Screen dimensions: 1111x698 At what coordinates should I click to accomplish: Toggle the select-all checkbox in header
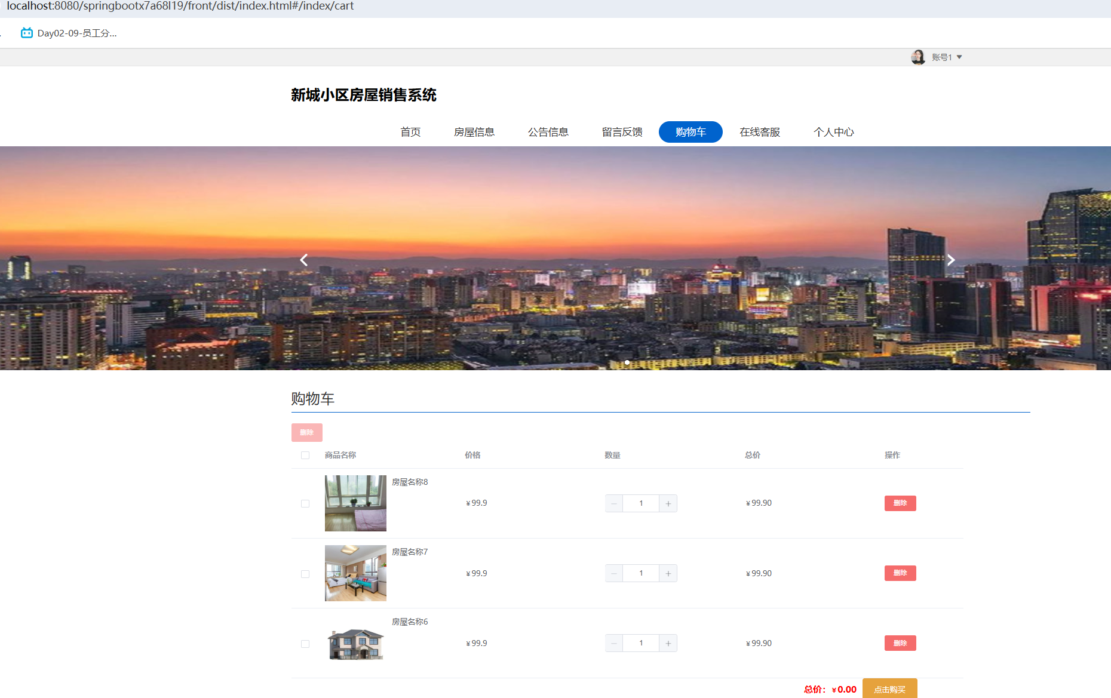[x=305, y=455]
